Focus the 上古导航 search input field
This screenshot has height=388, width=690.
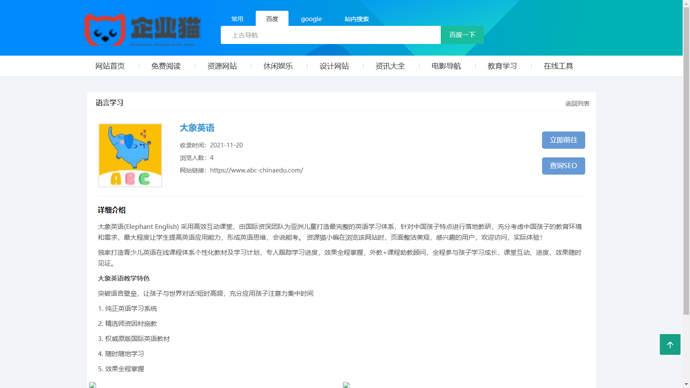(330, 35)
